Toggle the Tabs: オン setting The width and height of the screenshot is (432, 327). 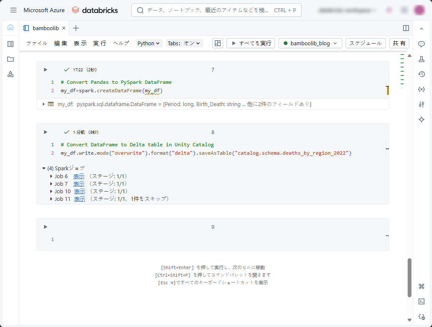pos(185,43)
